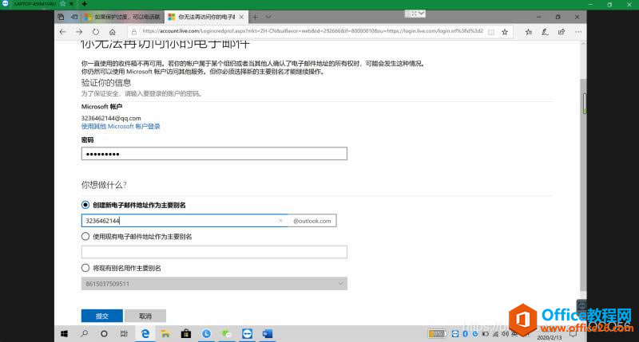This screenshot has height=342, width=639.
Task: Open a new tab with plus
Action: click(x=255, y=17)
